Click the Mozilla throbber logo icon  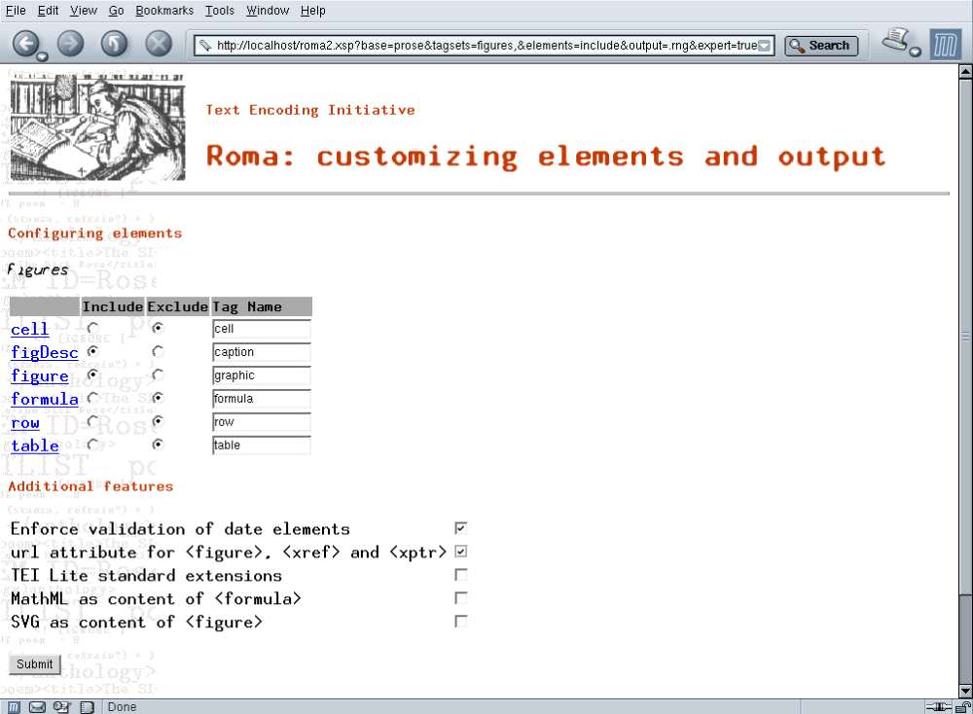coord(945,45)
